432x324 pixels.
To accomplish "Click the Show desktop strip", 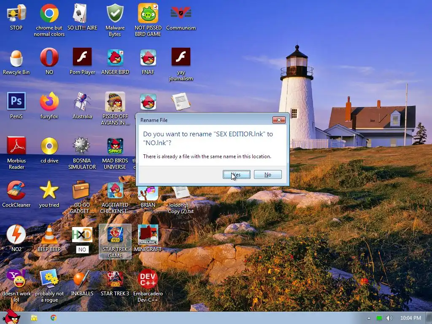I will coord(429,318).
